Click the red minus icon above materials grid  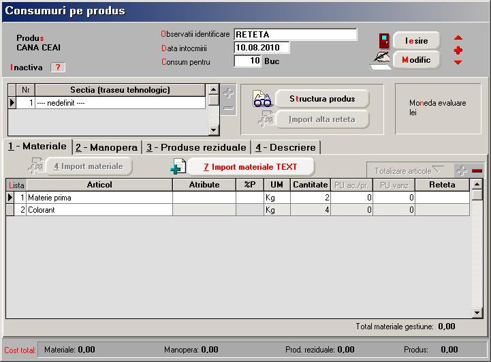(477, 170)
